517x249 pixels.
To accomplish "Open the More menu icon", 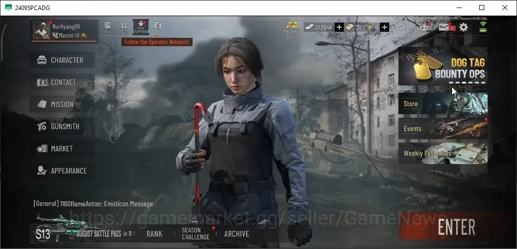I will click(124, 27).
